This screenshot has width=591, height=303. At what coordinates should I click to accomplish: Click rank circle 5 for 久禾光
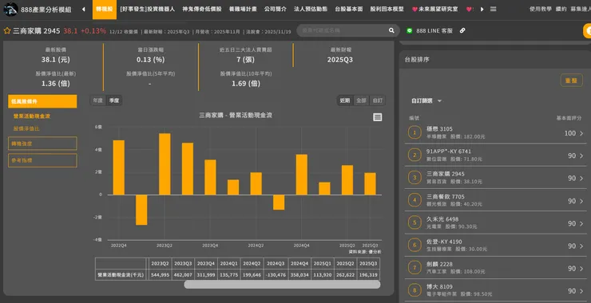414,222
